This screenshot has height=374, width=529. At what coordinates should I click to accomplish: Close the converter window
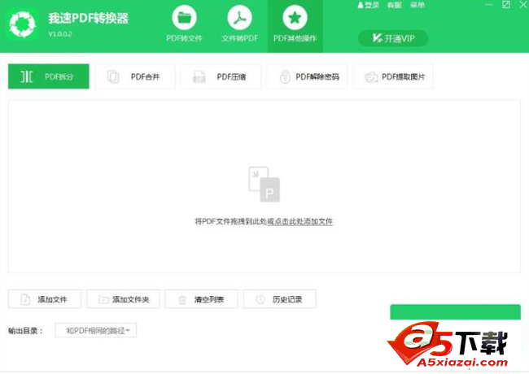pos(523,5)
